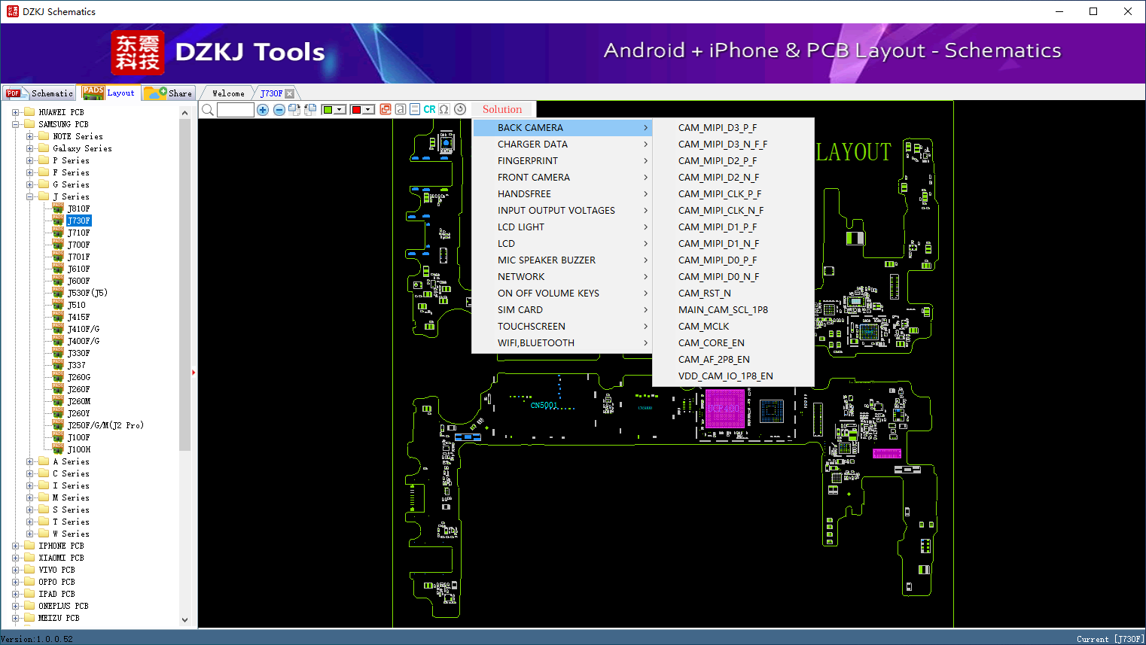Click the magnifier search icon in the toolbar
This screenshot has width=1146, height=645.
click(x=208, y=110)
